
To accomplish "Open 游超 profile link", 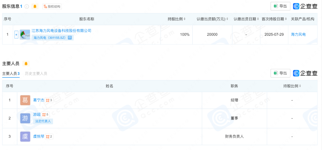I will point(37,115).
